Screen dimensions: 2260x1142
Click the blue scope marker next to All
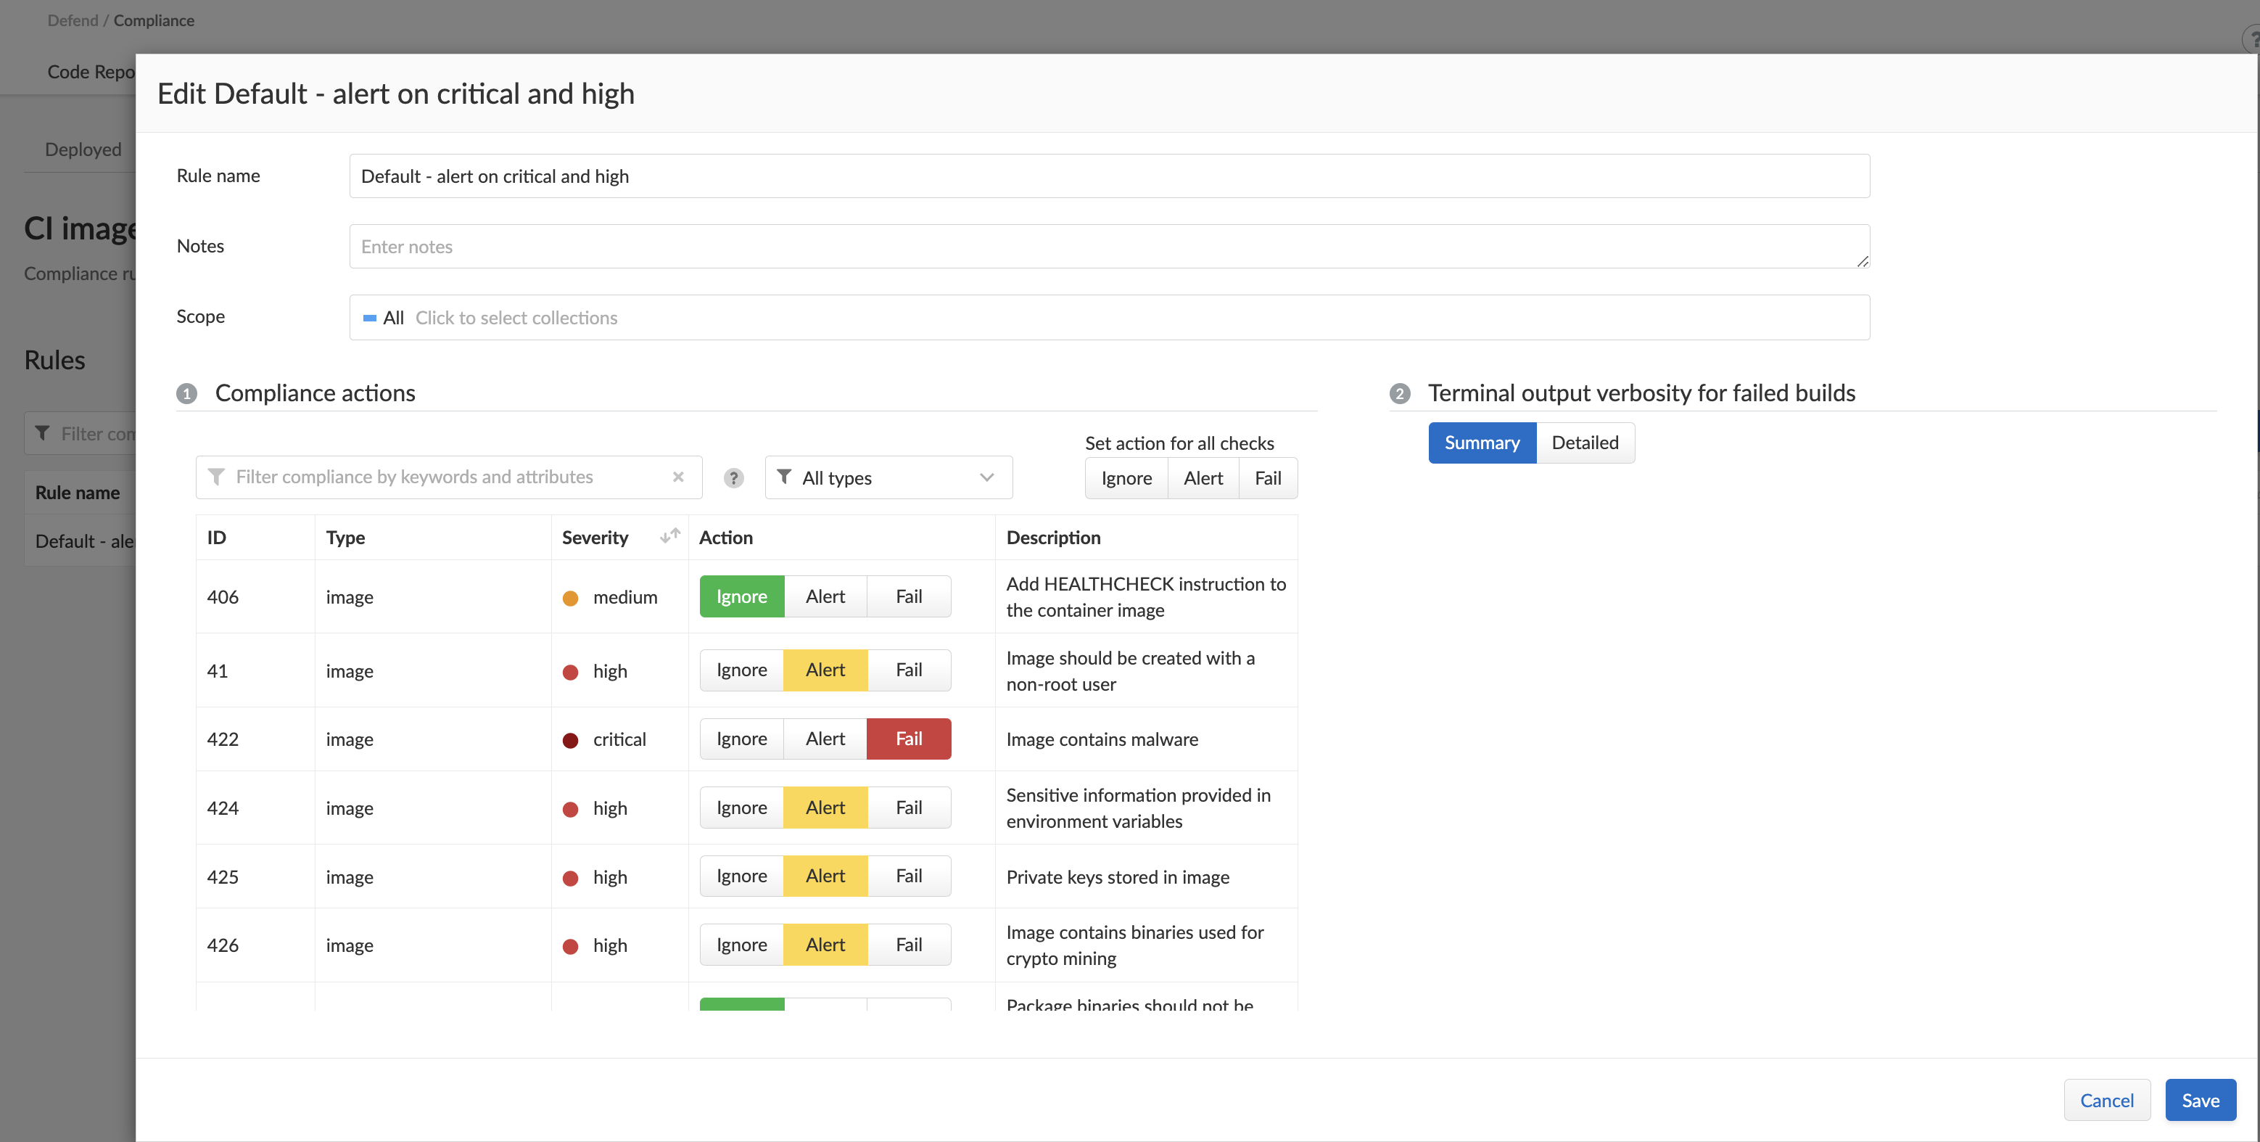369,318
